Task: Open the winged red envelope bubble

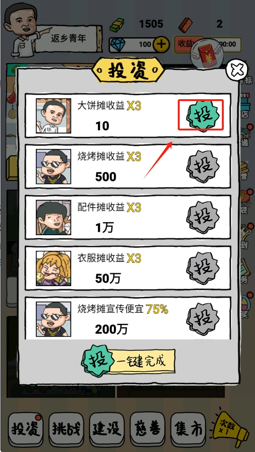Action: pos(207,54)
